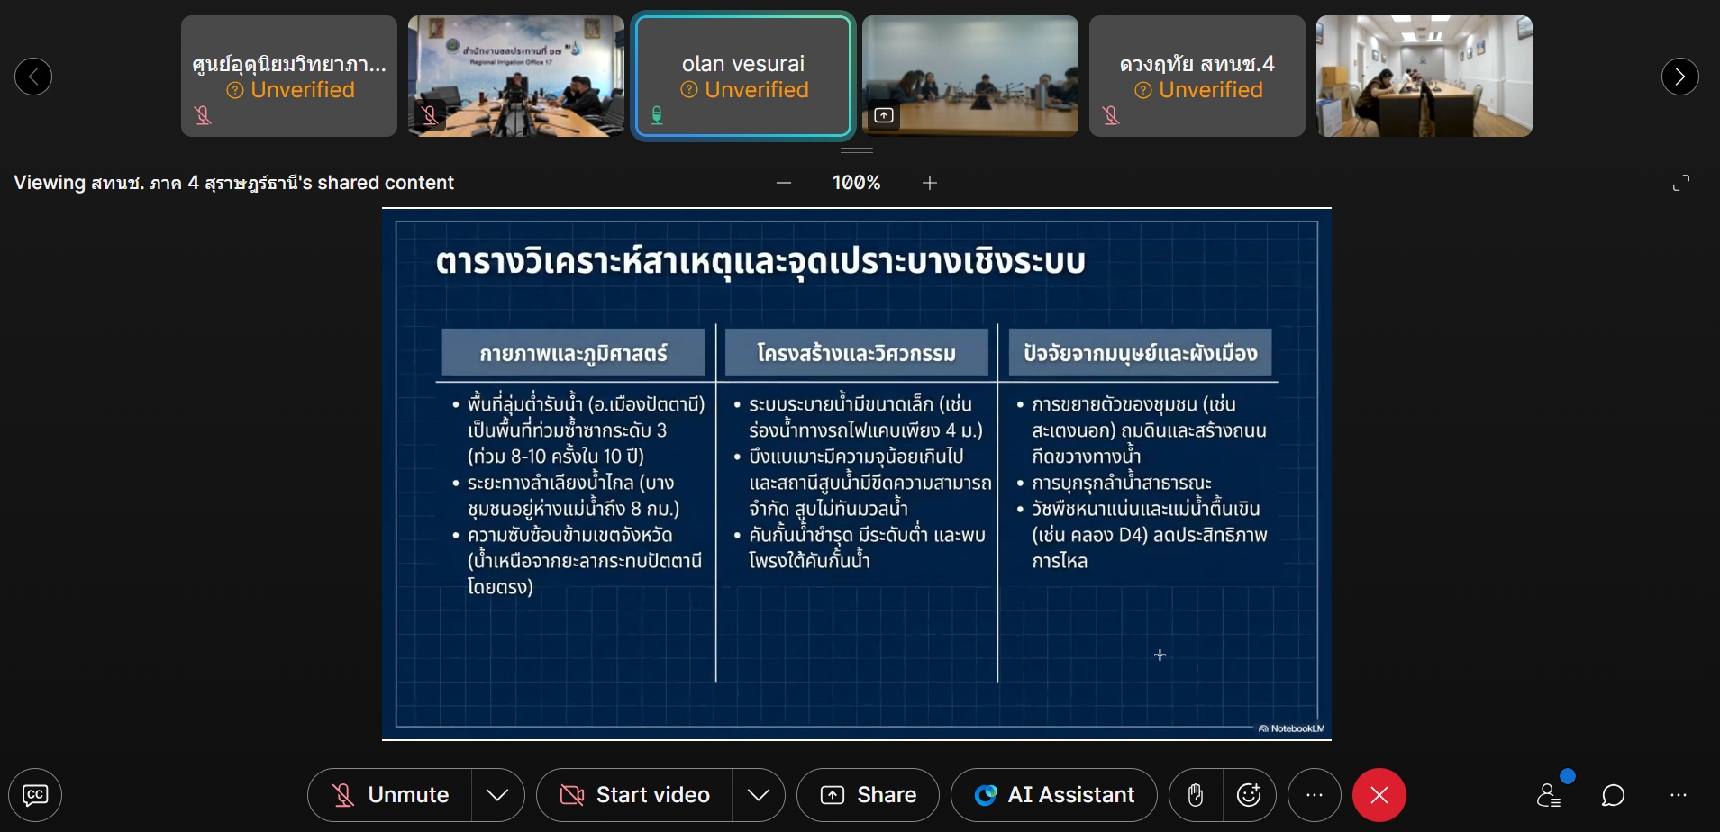Open the participants panel icon
Image resolution: width=1720 pixels, height=832 pixels.
[x=1549, y=795]
